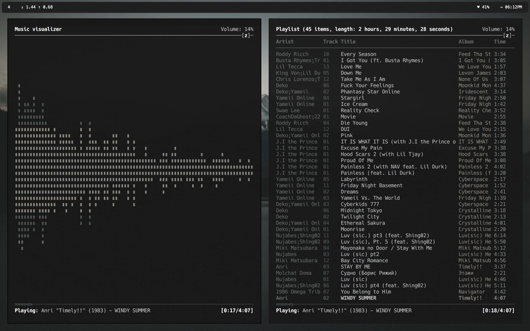Click the progress bar in Music visualizer window
Screen dimensions: 530x331
click(134, 305)
